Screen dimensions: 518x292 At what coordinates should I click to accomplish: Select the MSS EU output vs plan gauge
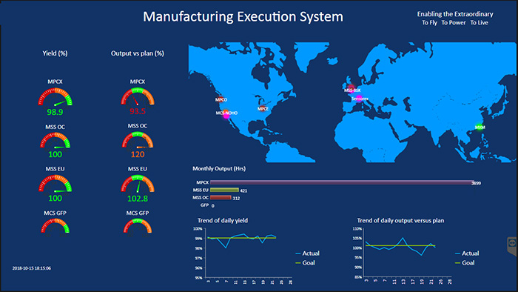pyautogui.click(x=138, y=184)
